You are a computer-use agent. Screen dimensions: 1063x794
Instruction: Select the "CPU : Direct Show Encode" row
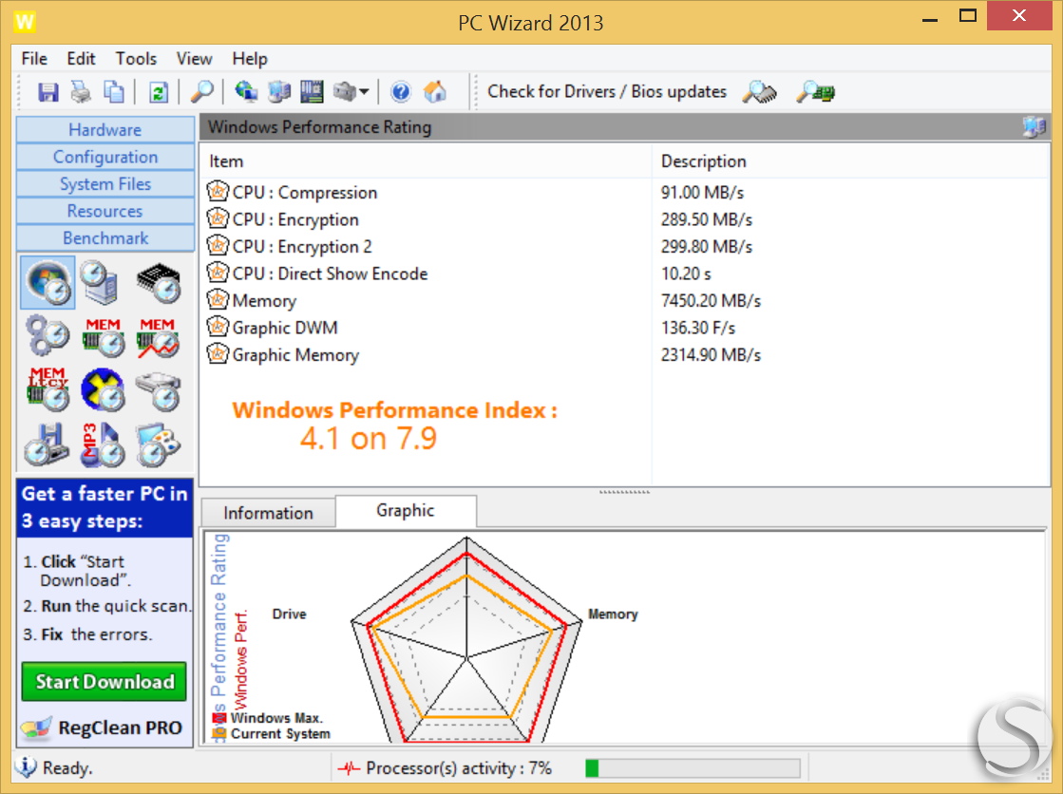coord(625,274)
